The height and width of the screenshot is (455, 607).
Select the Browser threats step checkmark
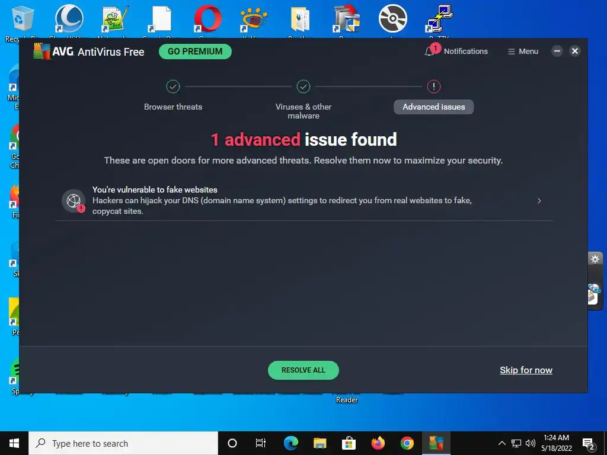coord(173,86)
